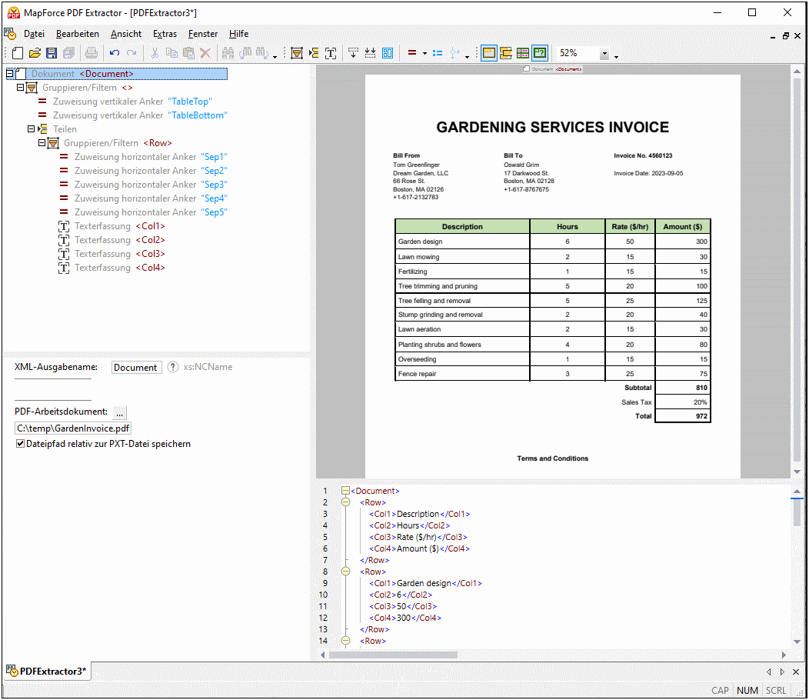Screen dimensions: 809x700
Task: Toggle the output preview pane button
Action: click(x=540, y=53)
